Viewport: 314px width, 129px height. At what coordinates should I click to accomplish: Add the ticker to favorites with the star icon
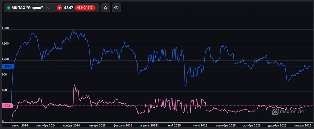106,8
